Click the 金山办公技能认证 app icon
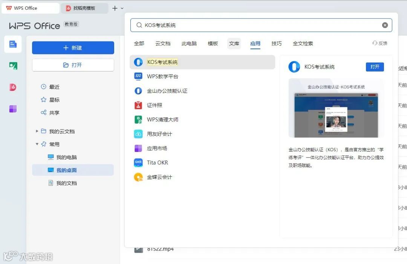 click(x=138, y=91)
